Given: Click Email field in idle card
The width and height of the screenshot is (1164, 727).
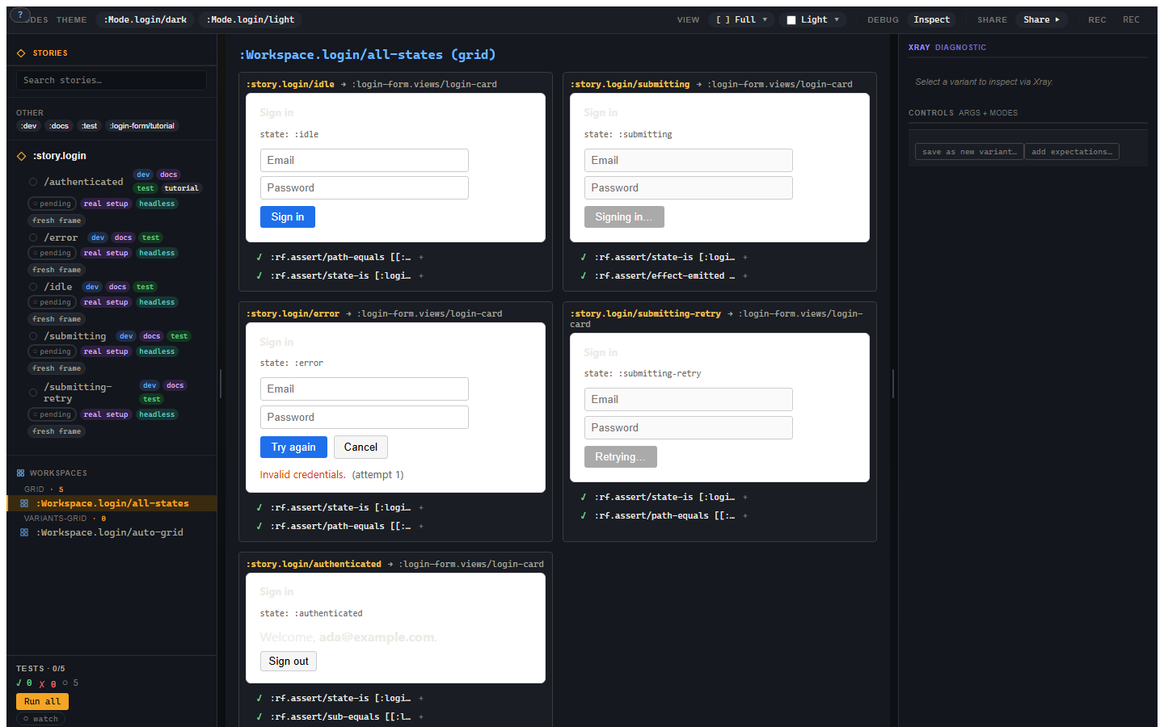Looking at the screenshot, I should 365,160.
